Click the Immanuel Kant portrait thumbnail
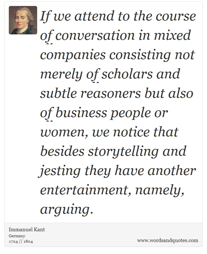The image size is (207, 254). 23,20
